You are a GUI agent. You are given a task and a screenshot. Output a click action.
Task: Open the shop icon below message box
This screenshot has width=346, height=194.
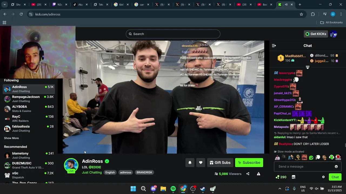tap(294, 177)
